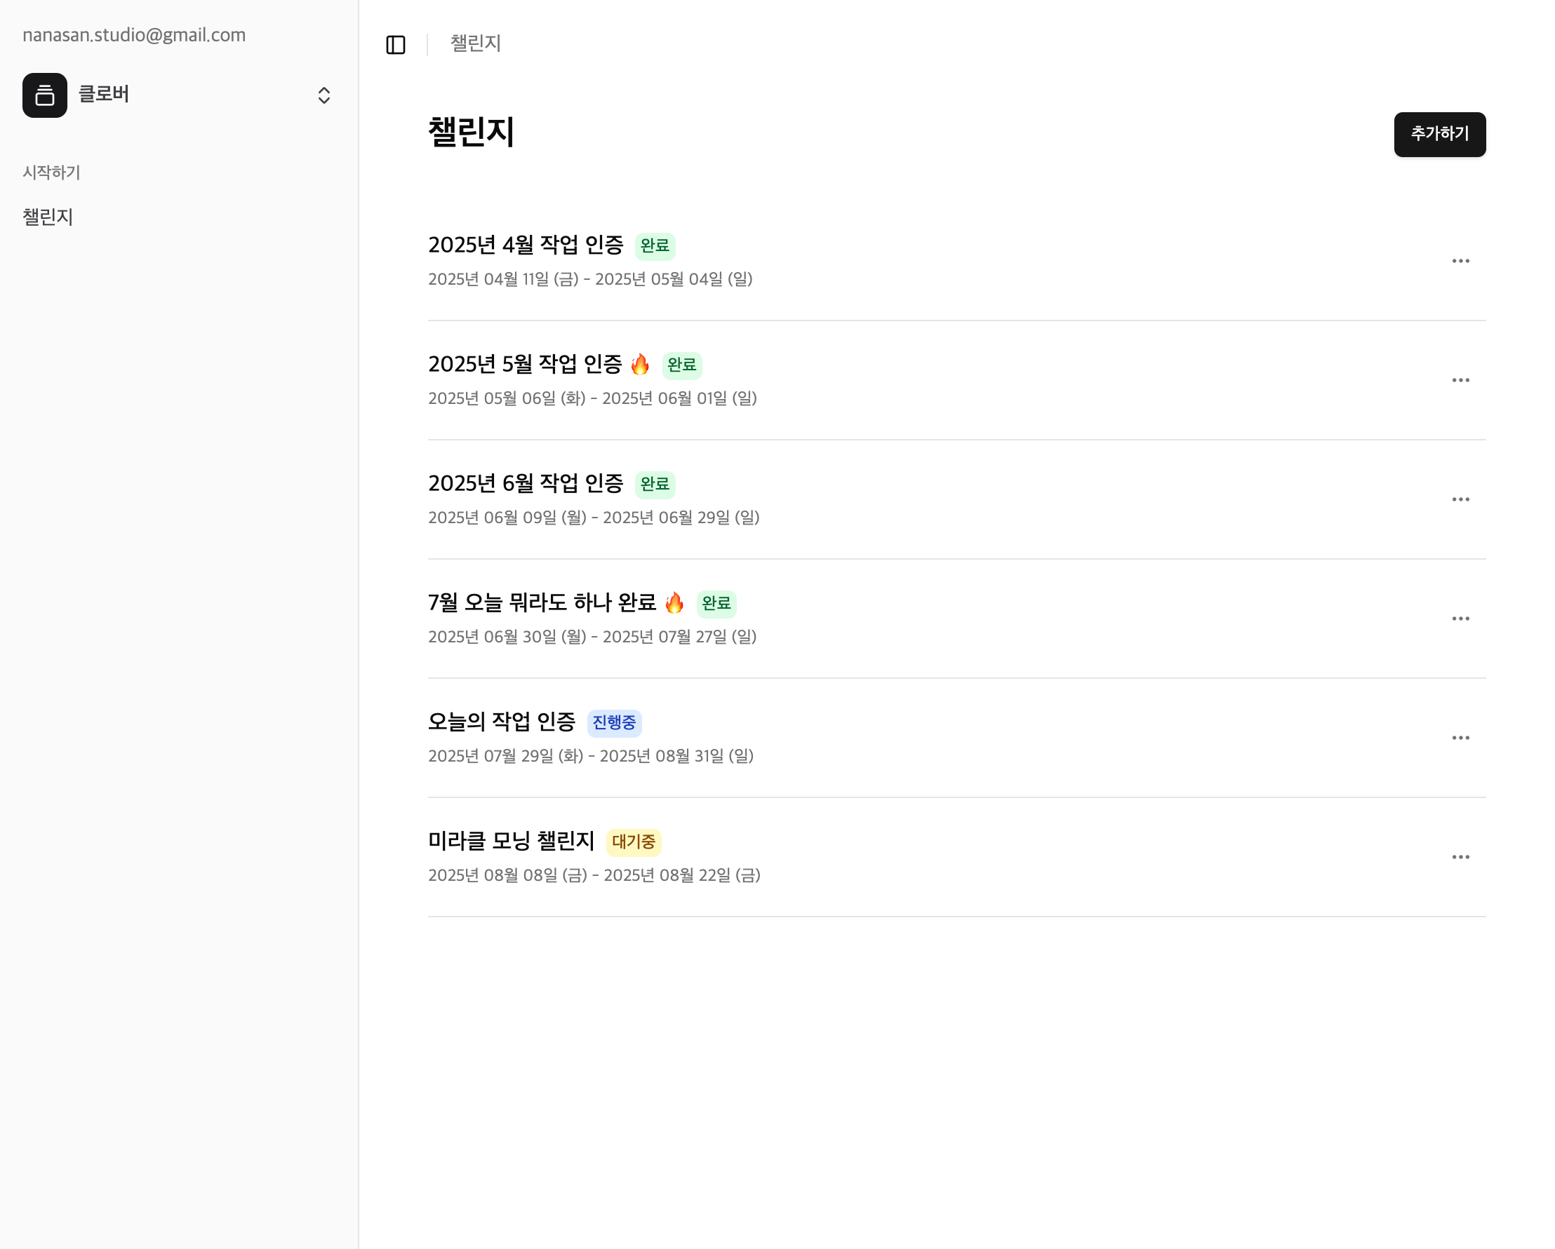Image resolution: width=1555 pixels, height=1249 pixels.
Task: Open more options for 2025년 6월 작업 인증
Action: click(x=1460, y=499)
